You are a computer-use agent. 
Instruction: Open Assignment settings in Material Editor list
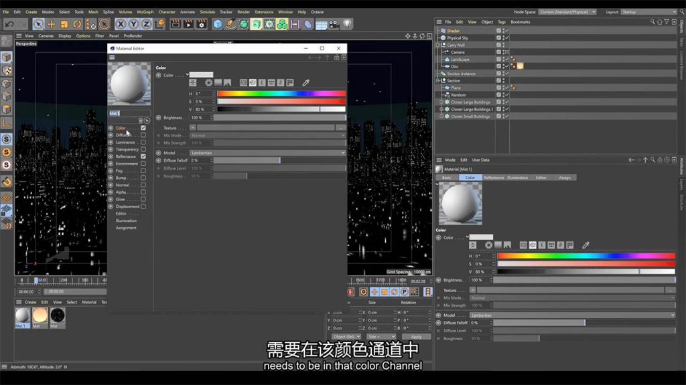click(126, 228)
